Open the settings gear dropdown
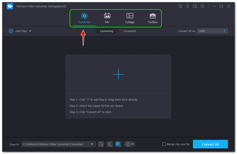The width and height of the screenshot is (237, 154). pyautogui.click(x=129, y=144)
